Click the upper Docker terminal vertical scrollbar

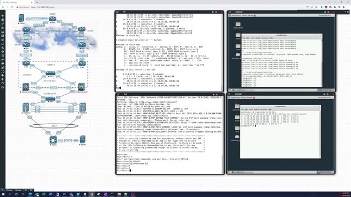pos(322,63)
